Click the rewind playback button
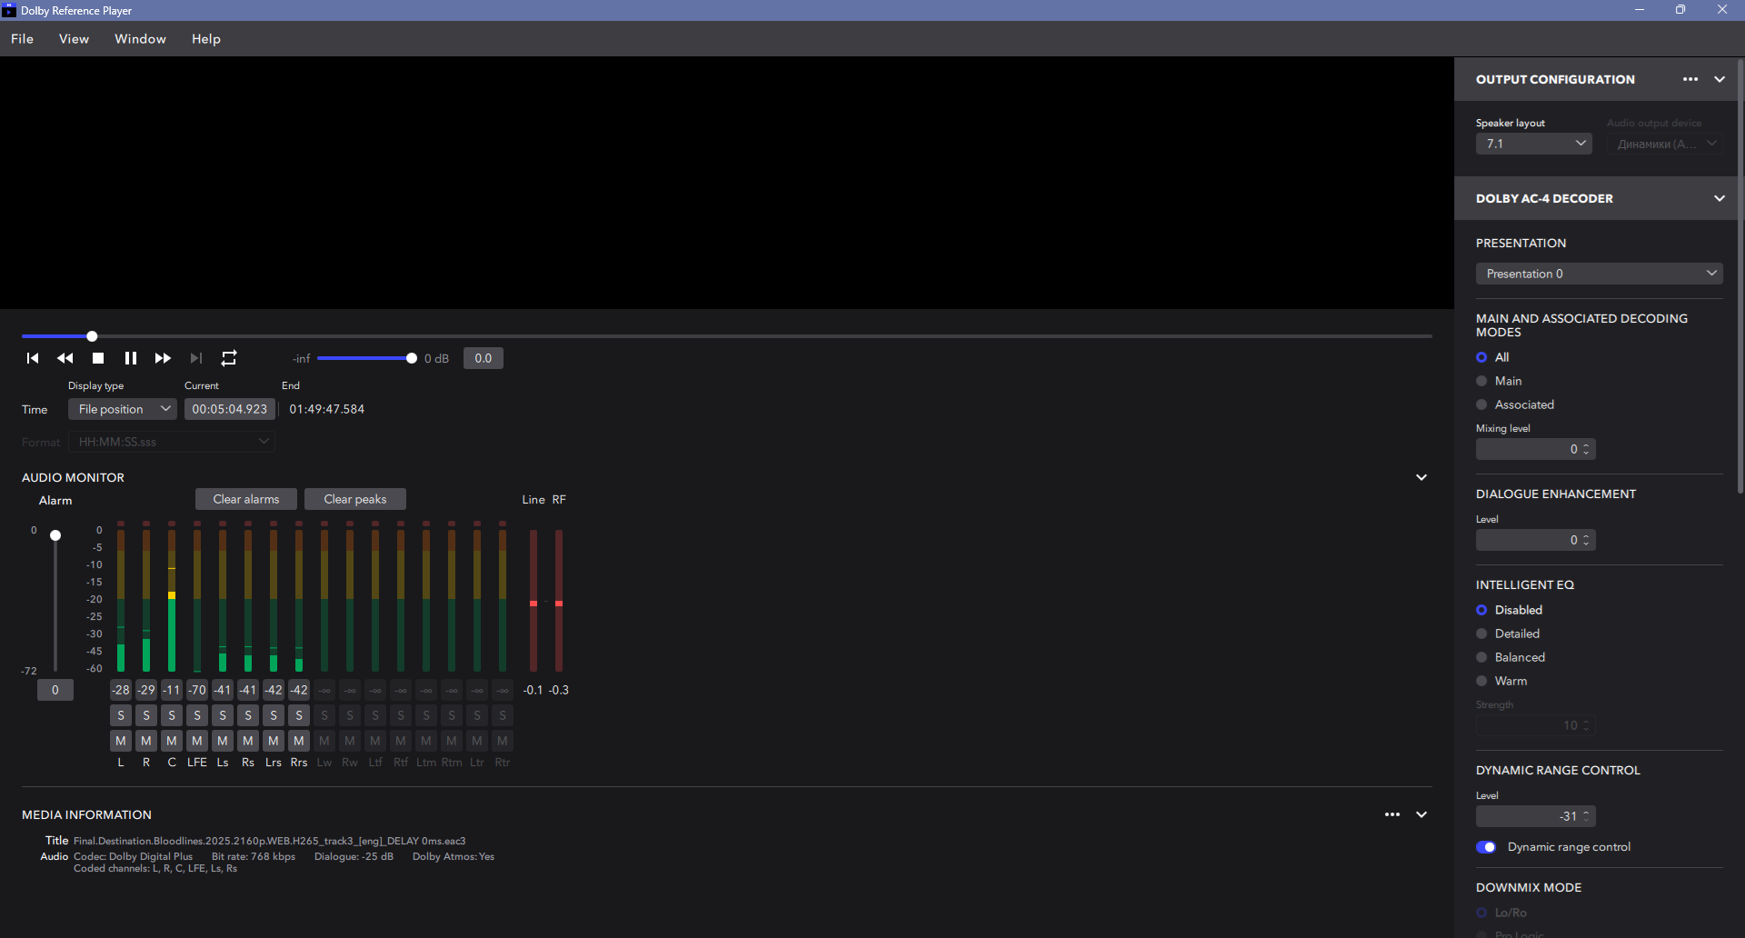 click(x=65, y=358)
